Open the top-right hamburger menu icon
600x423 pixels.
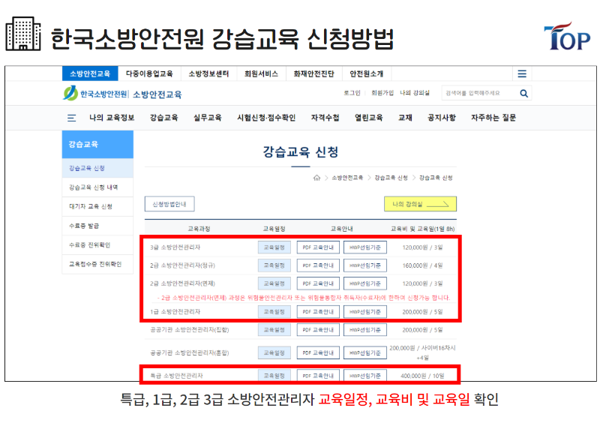[x=522, y=74]
